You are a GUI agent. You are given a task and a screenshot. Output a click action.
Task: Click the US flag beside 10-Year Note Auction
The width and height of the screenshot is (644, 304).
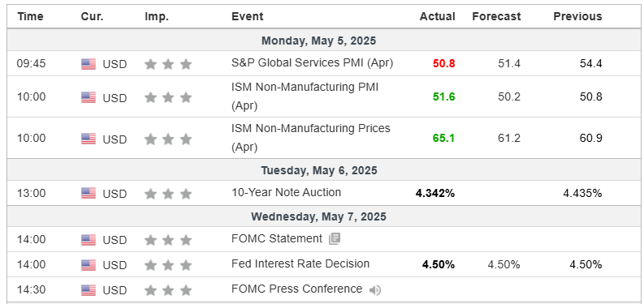89,193
